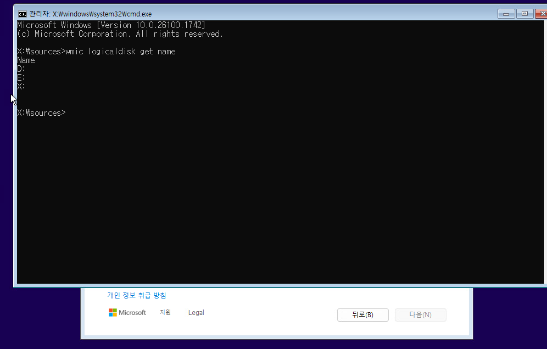Click the final X:\sources> prompt line

(42, 113)
